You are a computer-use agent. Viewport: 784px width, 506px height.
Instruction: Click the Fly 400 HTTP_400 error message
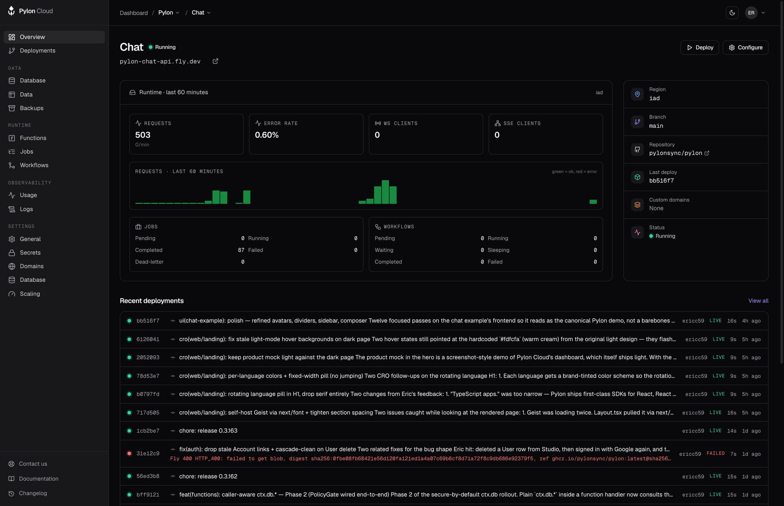420,459
